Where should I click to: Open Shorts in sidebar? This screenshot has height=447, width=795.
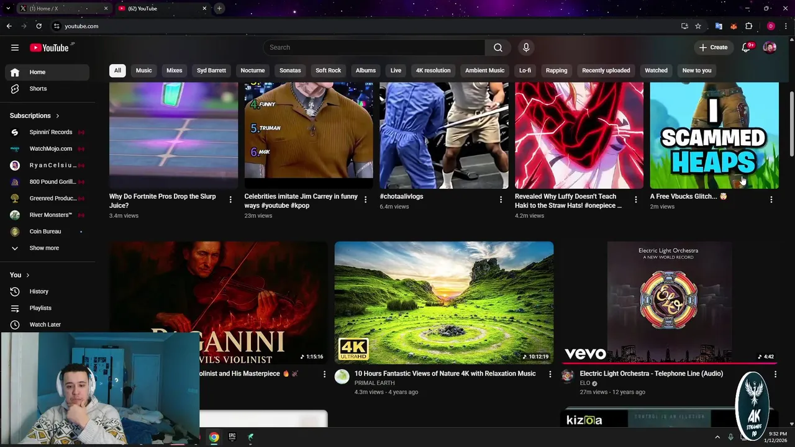pyautogui.click(x=47, y=89)
